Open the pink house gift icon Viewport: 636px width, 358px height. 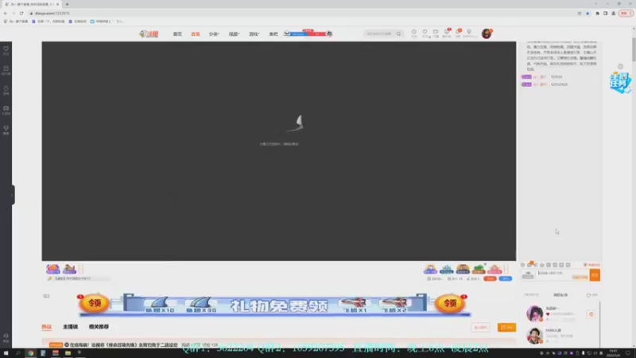[x=494, y=269]
